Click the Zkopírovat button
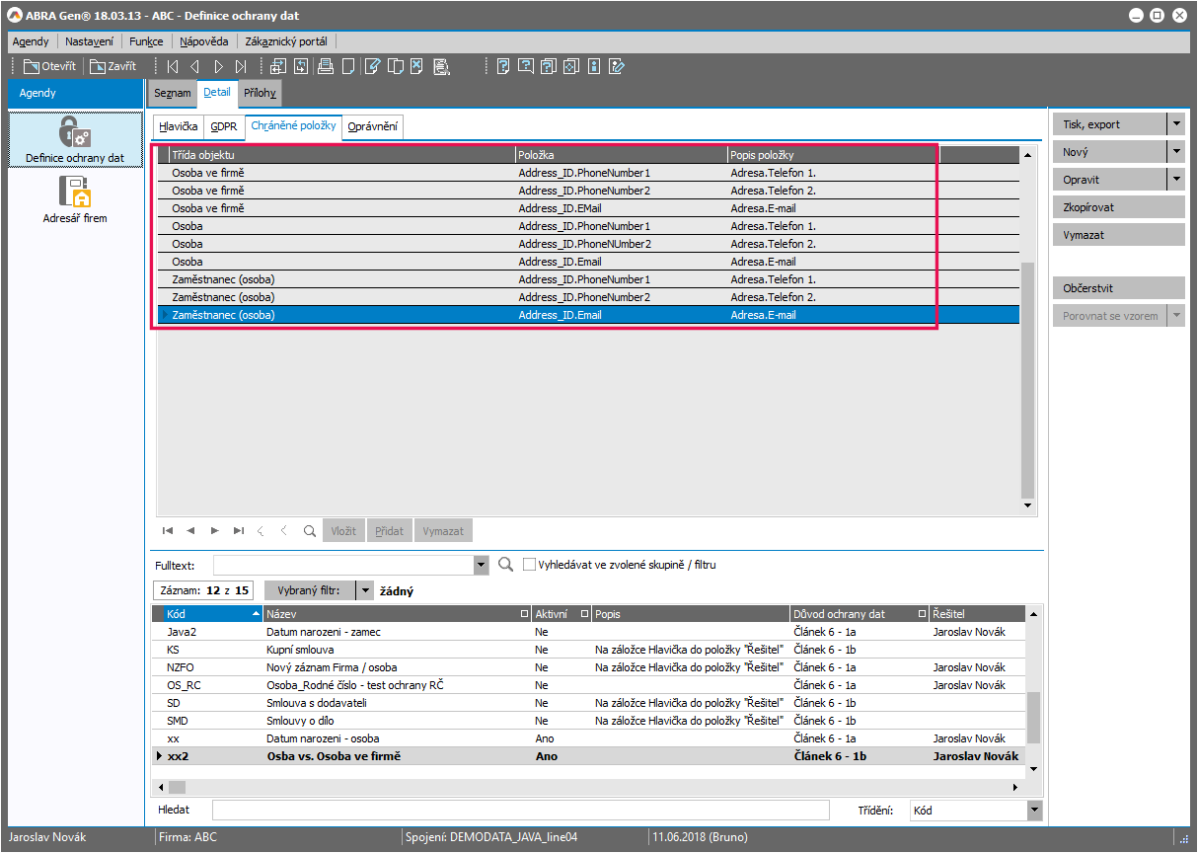1198x853 pixels. (1118, 207)
